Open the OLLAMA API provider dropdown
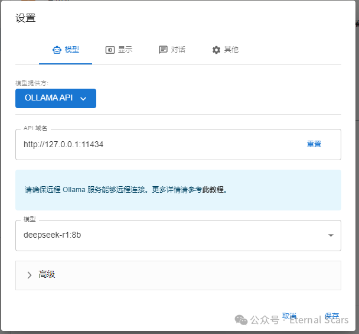The width and height of the screenshot is (359, 334). tap(56, 98)
